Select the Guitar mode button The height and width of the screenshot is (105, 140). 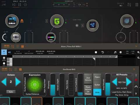tap(97, 85)
